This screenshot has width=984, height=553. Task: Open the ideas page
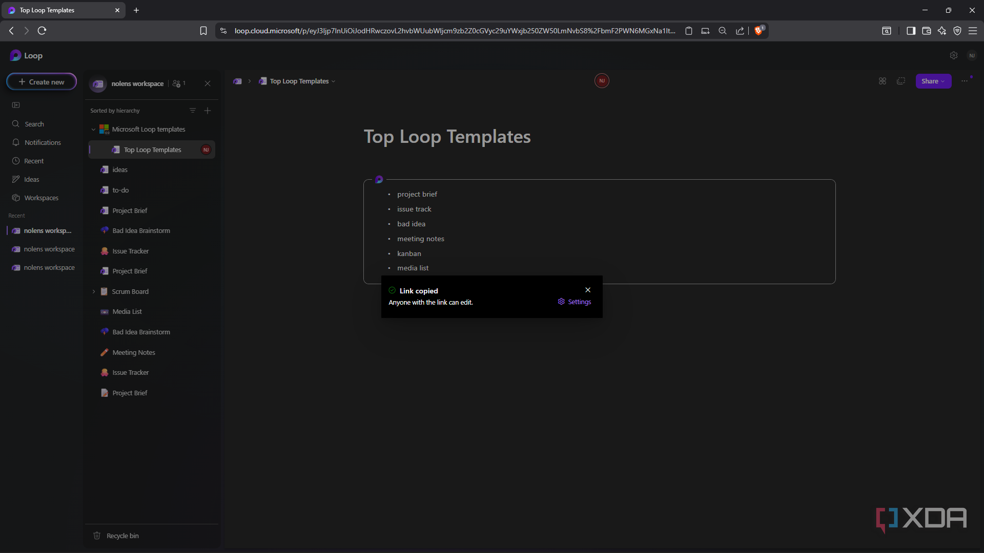coord(120,169)
